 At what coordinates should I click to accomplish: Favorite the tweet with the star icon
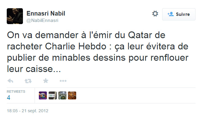click(46, 81)
